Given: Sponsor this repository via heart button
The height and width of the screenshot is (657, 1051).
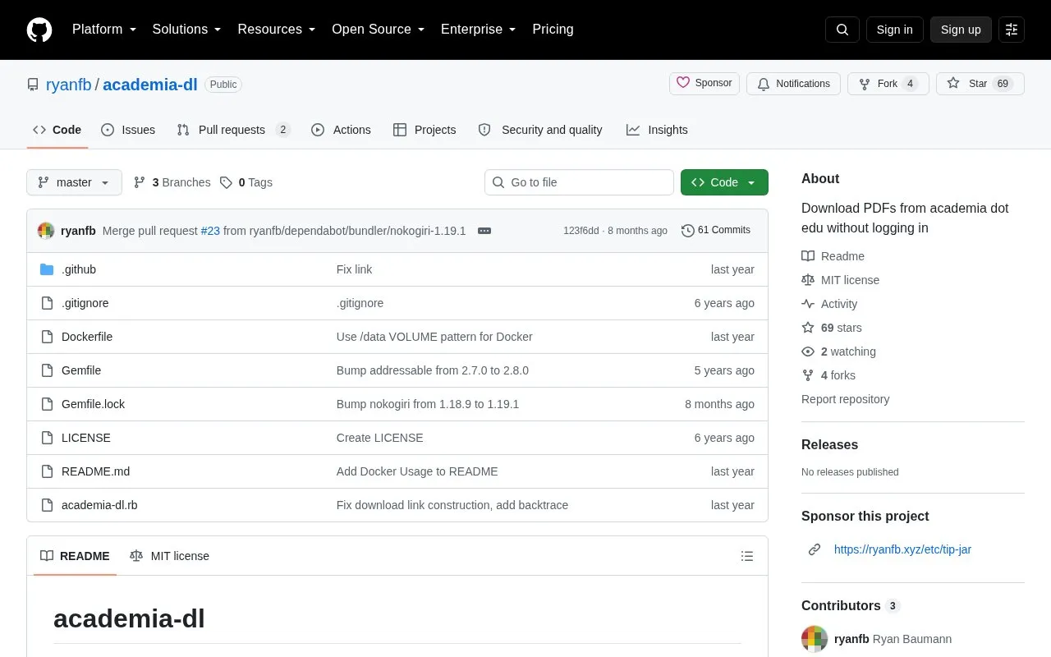Looking at the screenshot, I should pos(704,84).
